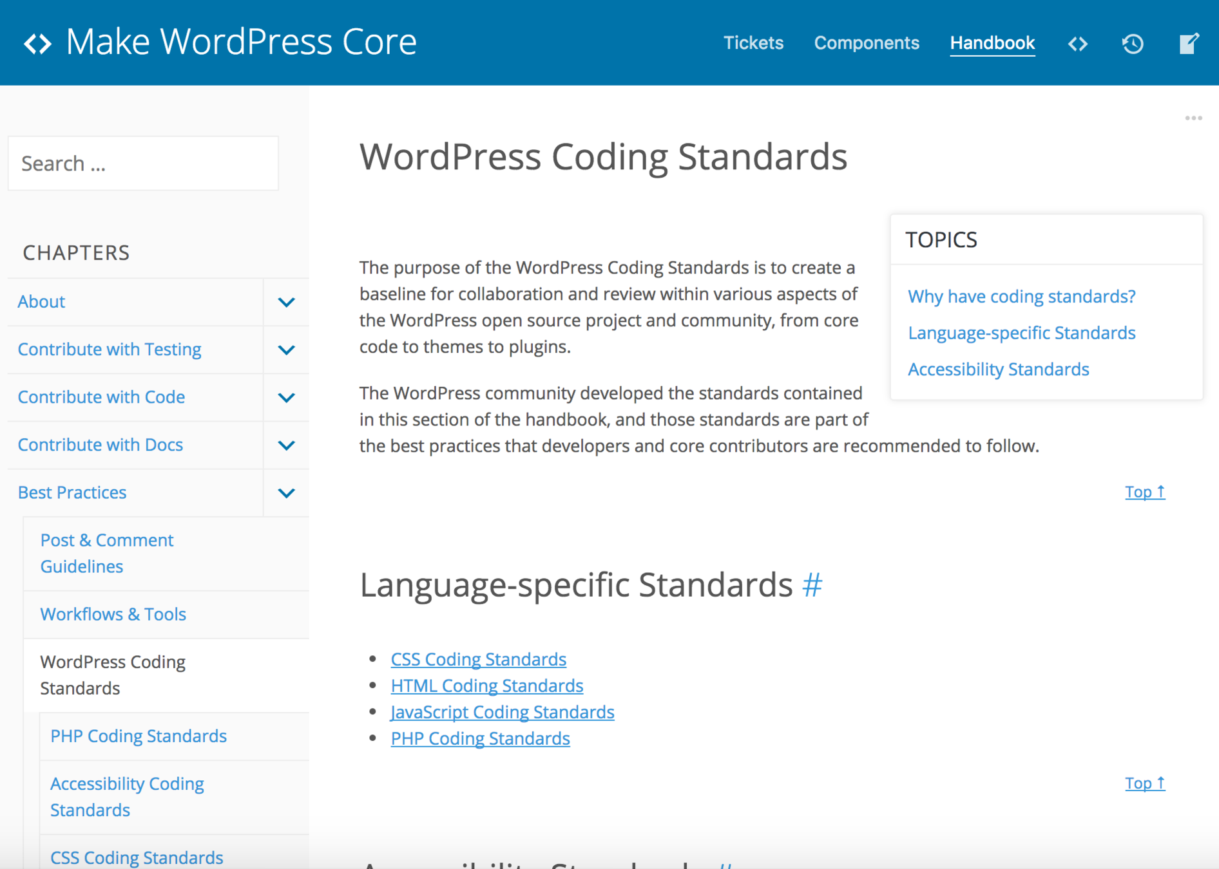Open PHP Coding Standards in sidebar

pyautogui.click(x=139, y=736)
